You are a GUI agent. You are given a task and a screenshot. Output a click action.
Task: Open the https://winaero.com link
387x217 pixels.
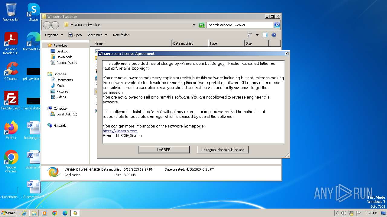coord(120,131)
